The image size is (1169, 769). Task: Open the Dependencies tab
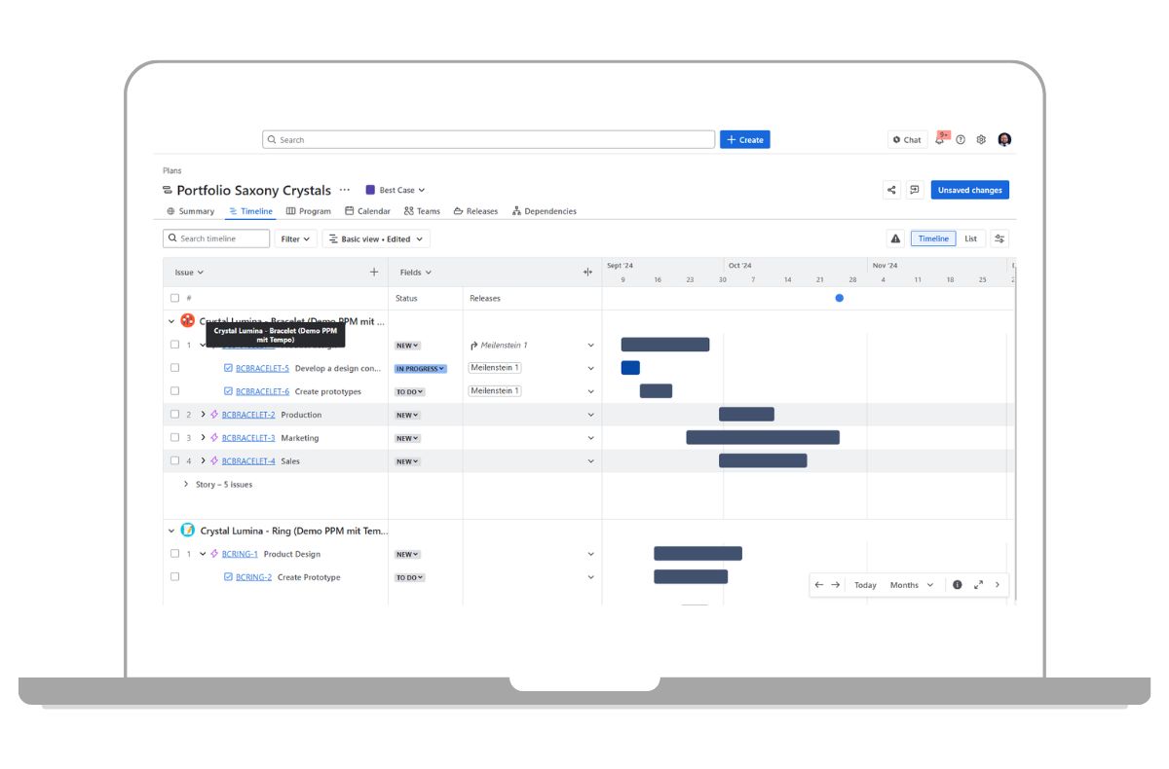(545, 211)
